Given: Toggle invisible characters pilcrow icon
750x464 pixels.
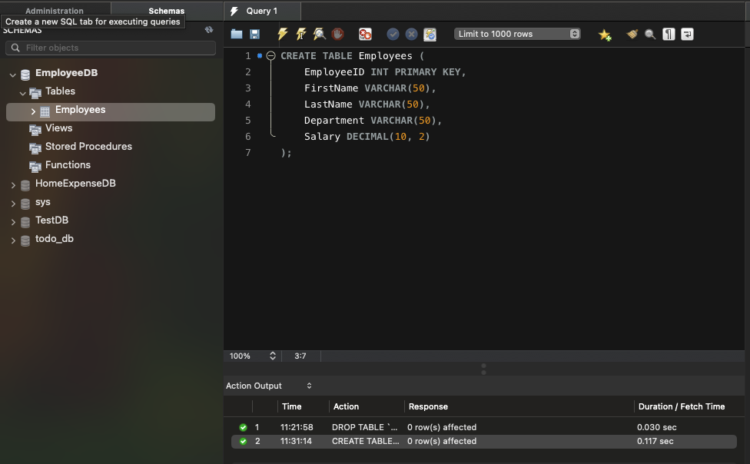Looking at the screenshot, I should (x=669, y=35).
